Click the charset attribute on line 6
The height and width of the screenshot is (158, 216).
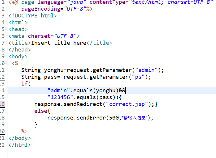[39, 36]
